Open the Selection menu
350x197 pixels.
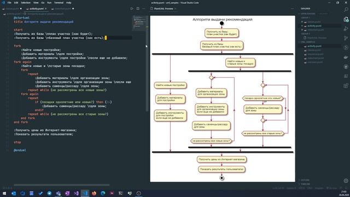26,3
